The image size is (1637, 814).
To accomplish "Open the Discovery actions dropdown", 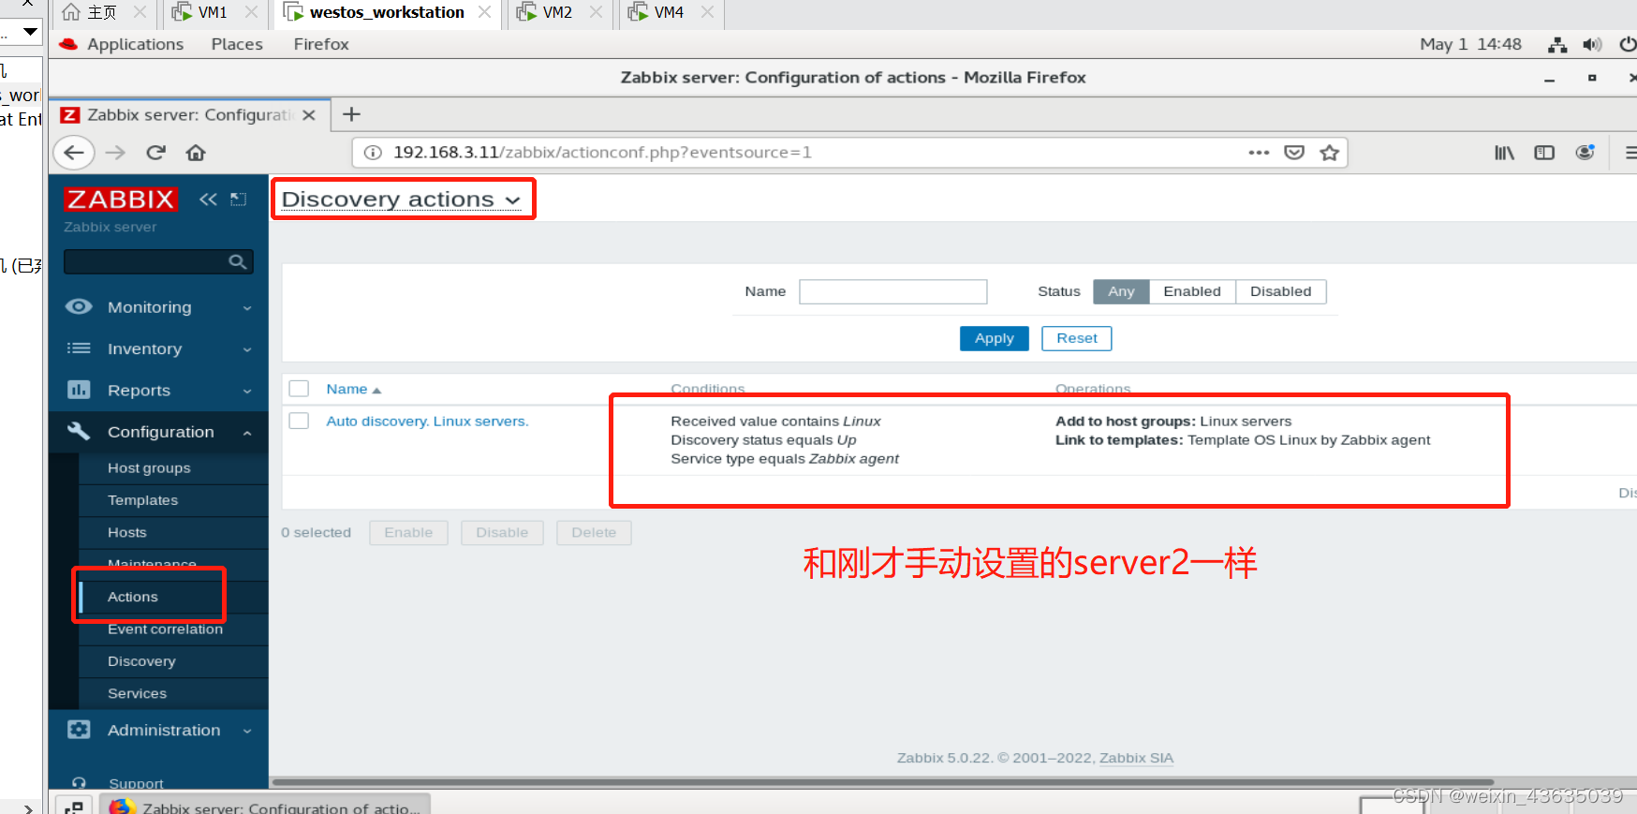I will tap(401, 200).
